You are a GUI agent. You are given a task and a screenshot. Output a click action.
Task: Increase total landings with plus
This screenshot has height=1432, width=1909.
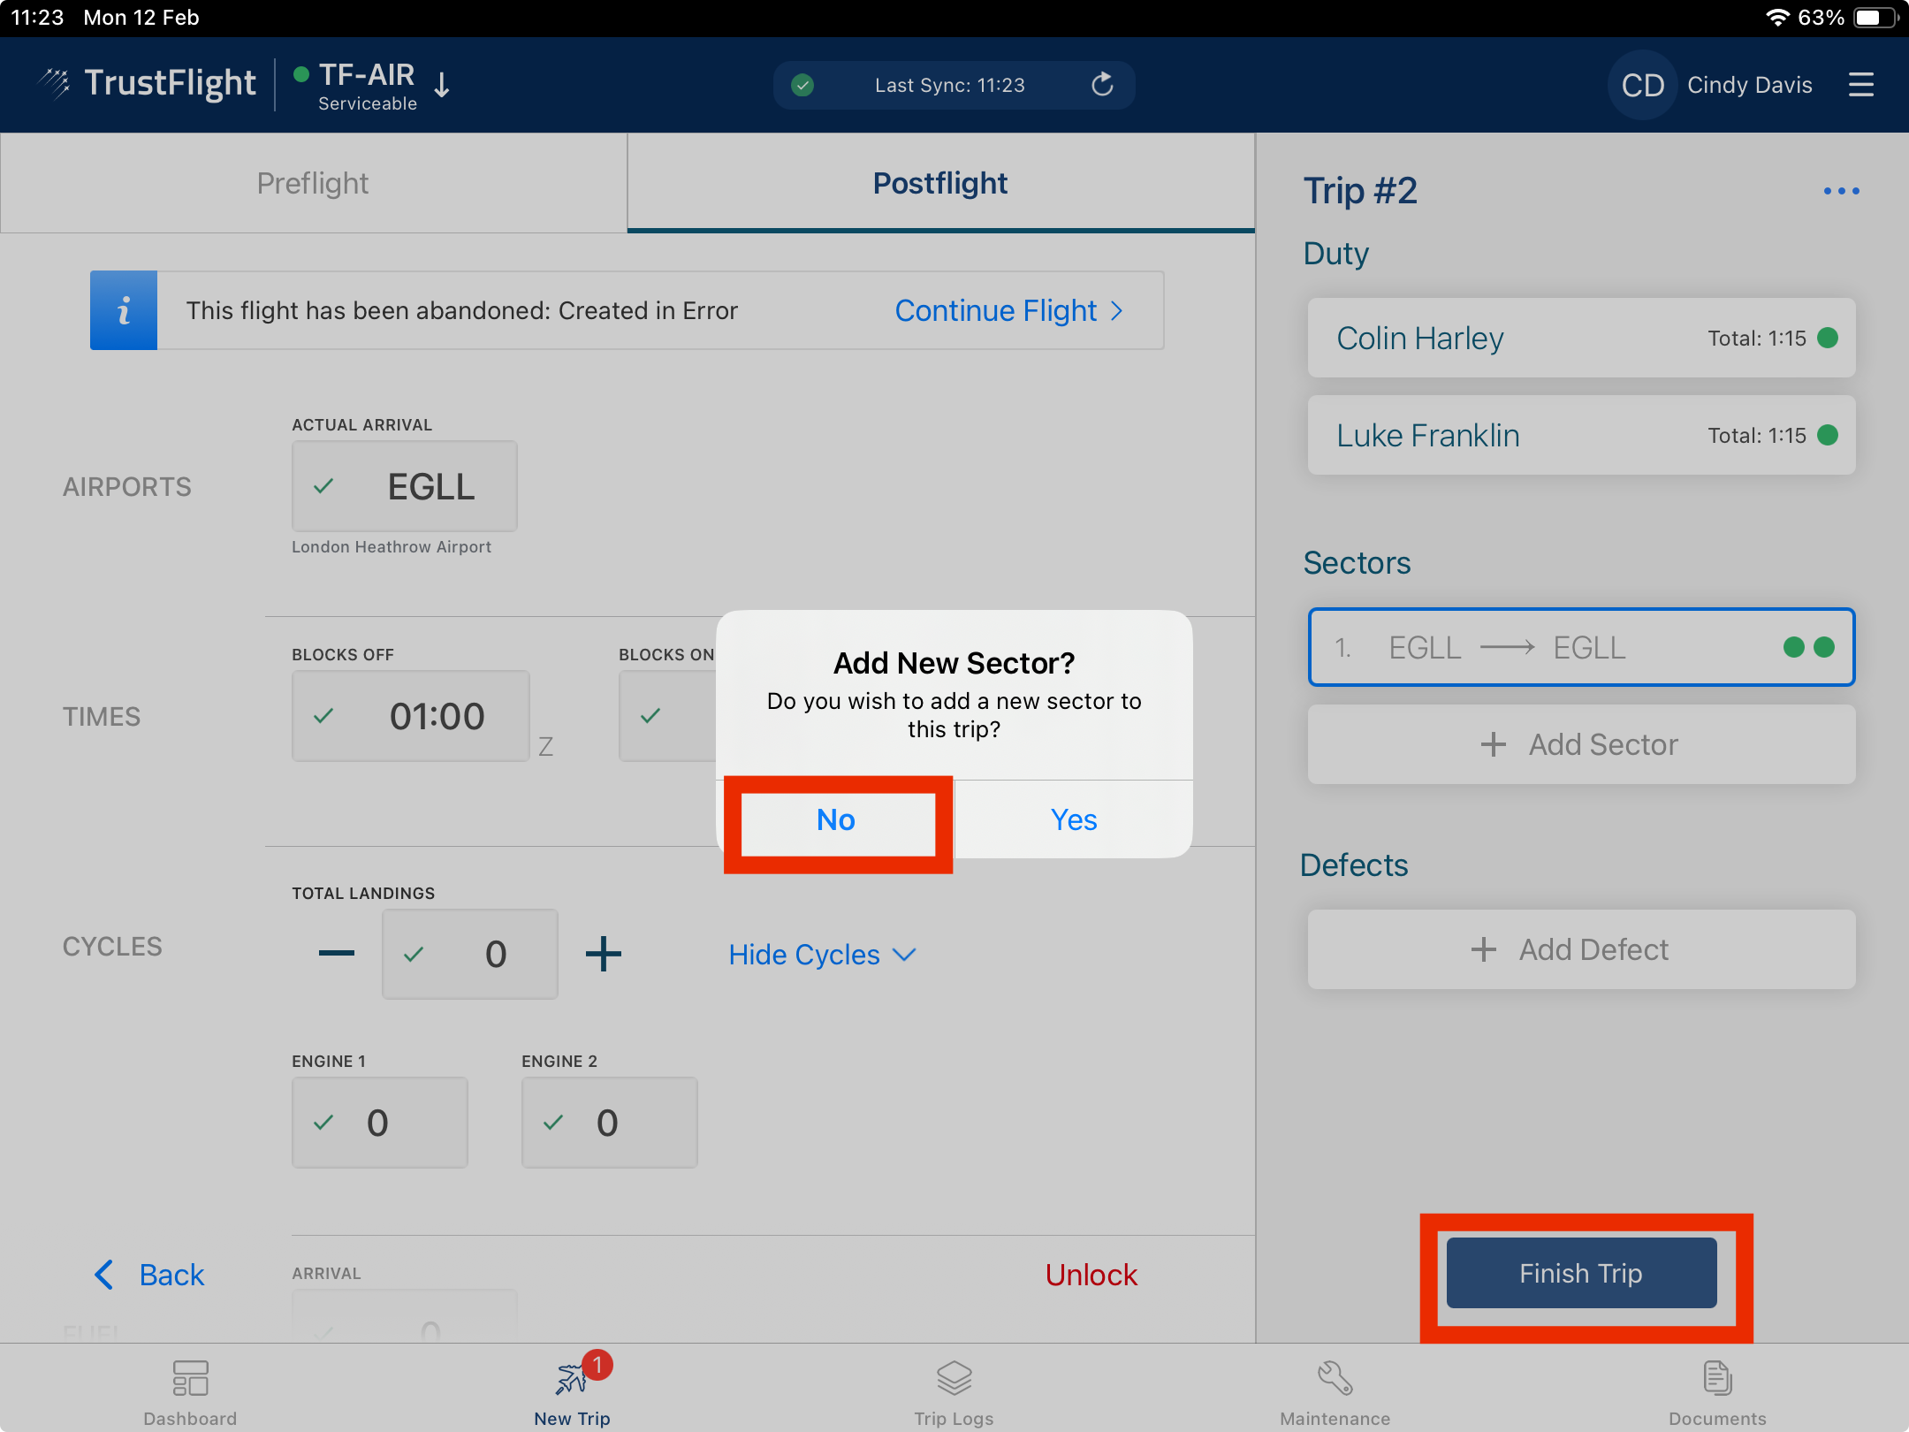click(604, 954)
